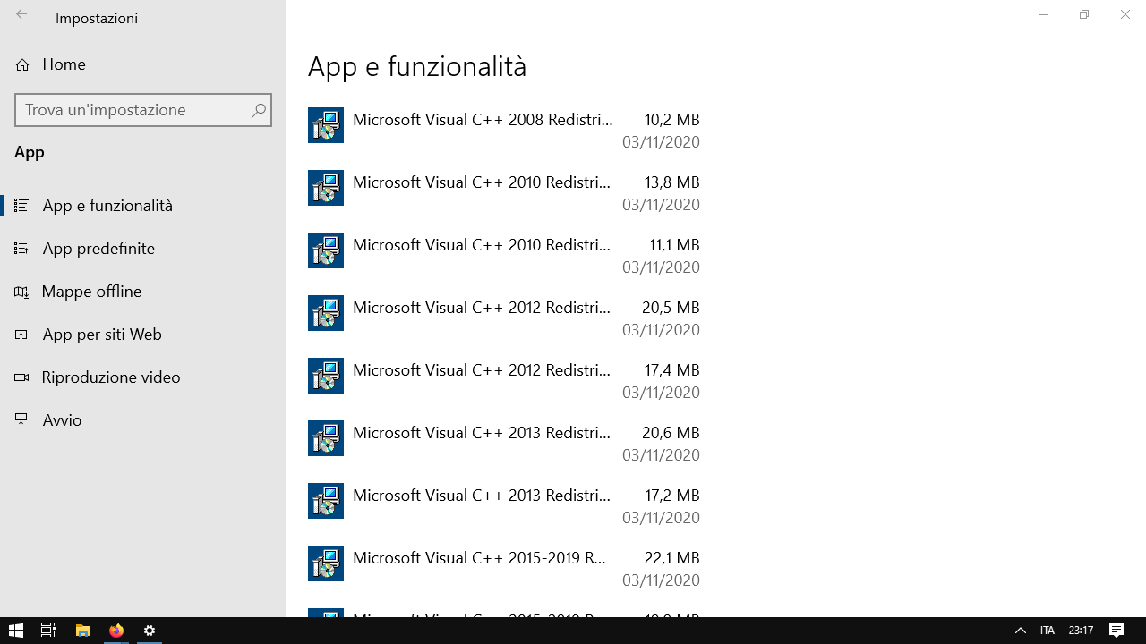
Task: Go back with the arrow next to Impostazioni
Action: 21,15
